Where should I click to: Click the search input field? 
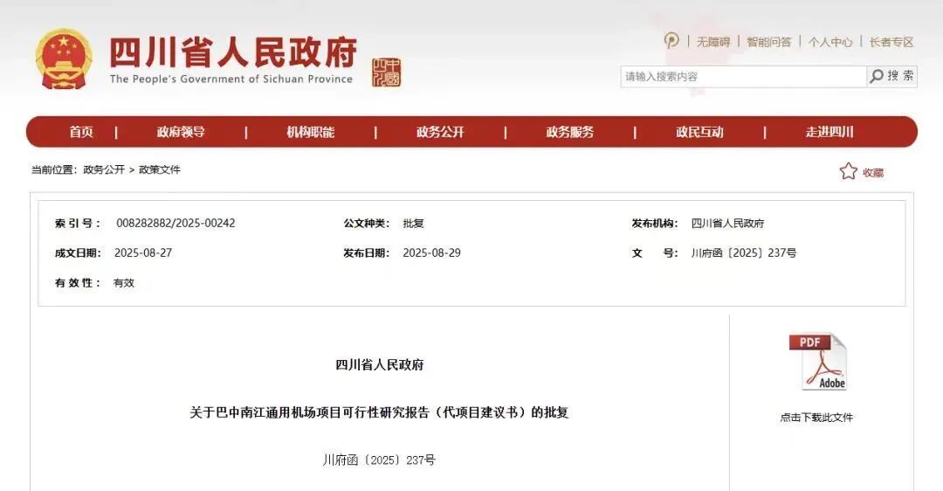[x=742, y=77]
